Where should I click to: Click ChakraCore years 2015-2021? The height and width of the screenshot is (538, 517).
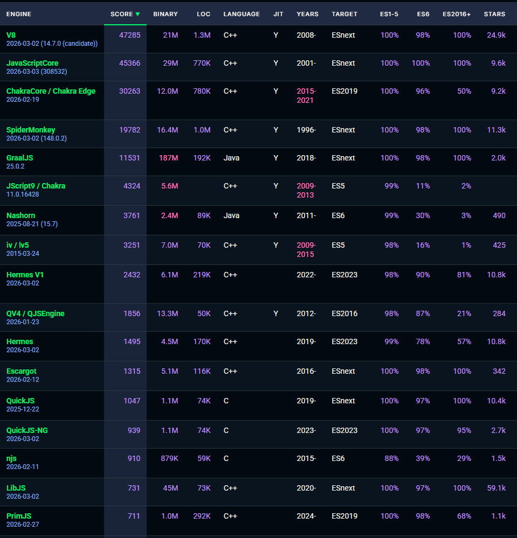306,96
